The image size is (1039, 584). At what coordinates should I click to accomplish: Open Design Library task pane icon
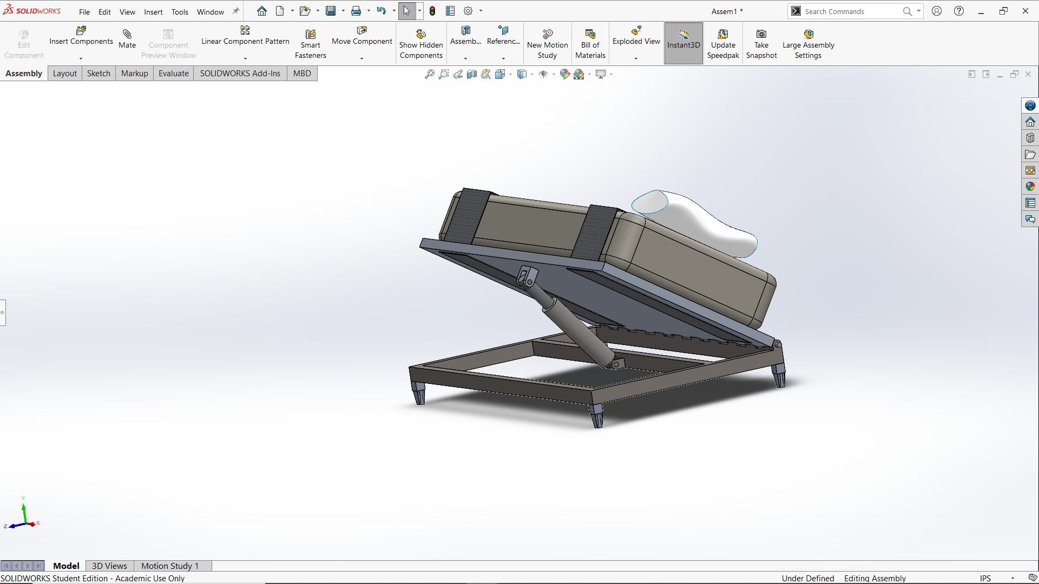pyautogui.click(x=1030, y=138)
